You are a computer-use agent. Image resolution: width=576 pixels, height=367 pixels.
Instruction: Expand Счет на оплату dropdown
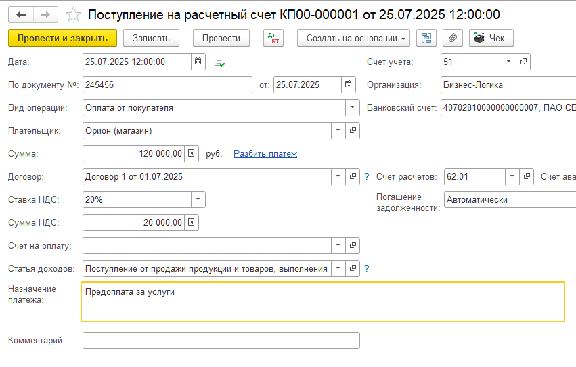[338, 245]
